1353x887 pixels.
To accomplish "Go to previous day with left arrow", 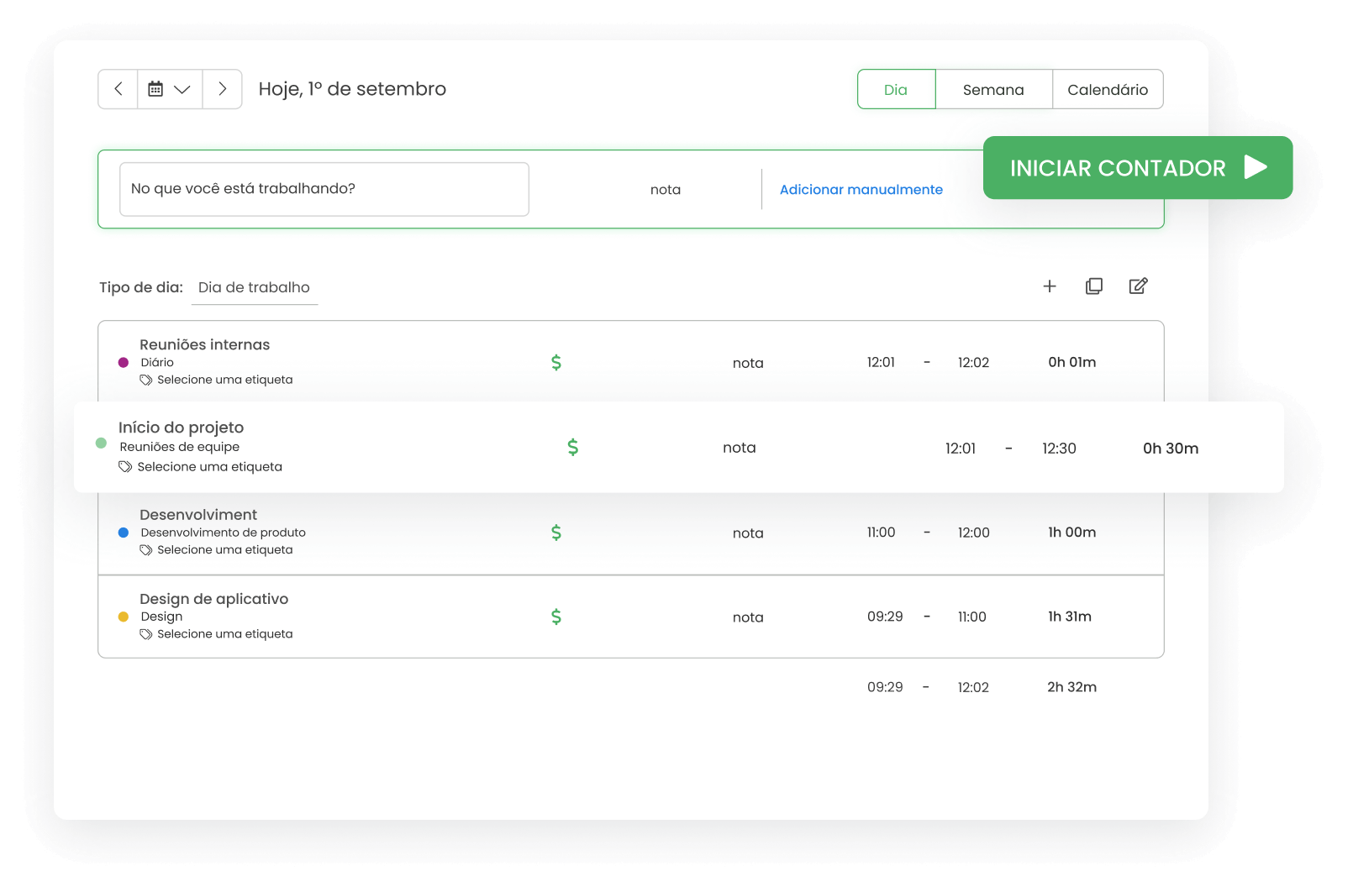I will [x=118, y=89].
